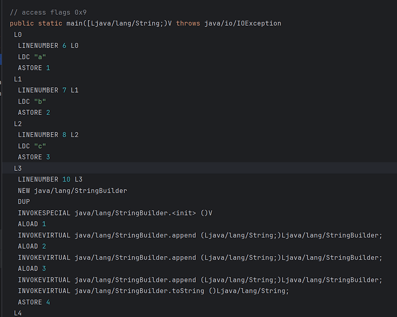Click the LDC "c" instruction
Screen dimensions: 397x317
(x=32, y=146)
